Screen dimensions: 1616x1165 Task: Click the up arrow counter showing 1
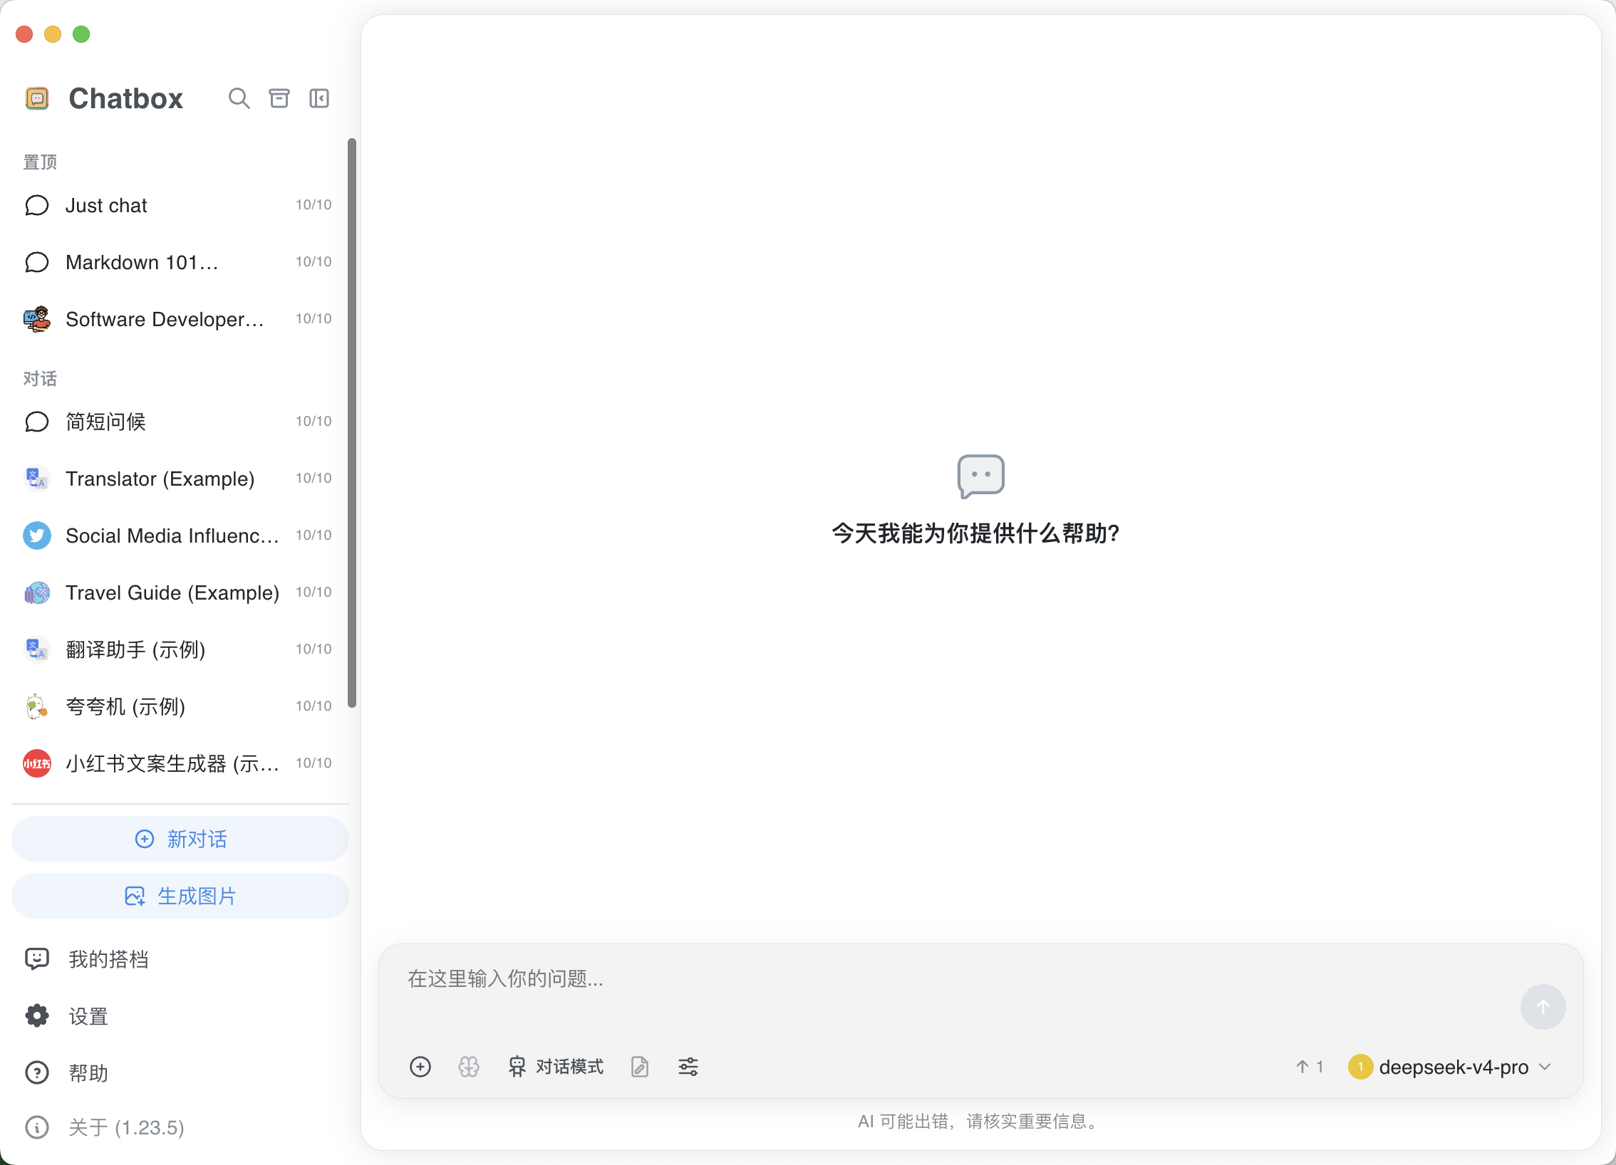(x=1310, y=1067)
